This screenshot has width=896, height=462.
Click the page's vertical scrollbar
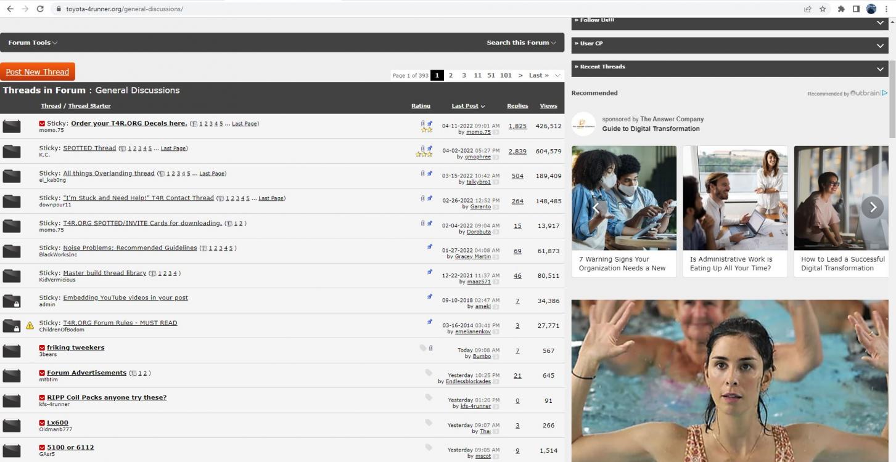[x=892, y=99]
